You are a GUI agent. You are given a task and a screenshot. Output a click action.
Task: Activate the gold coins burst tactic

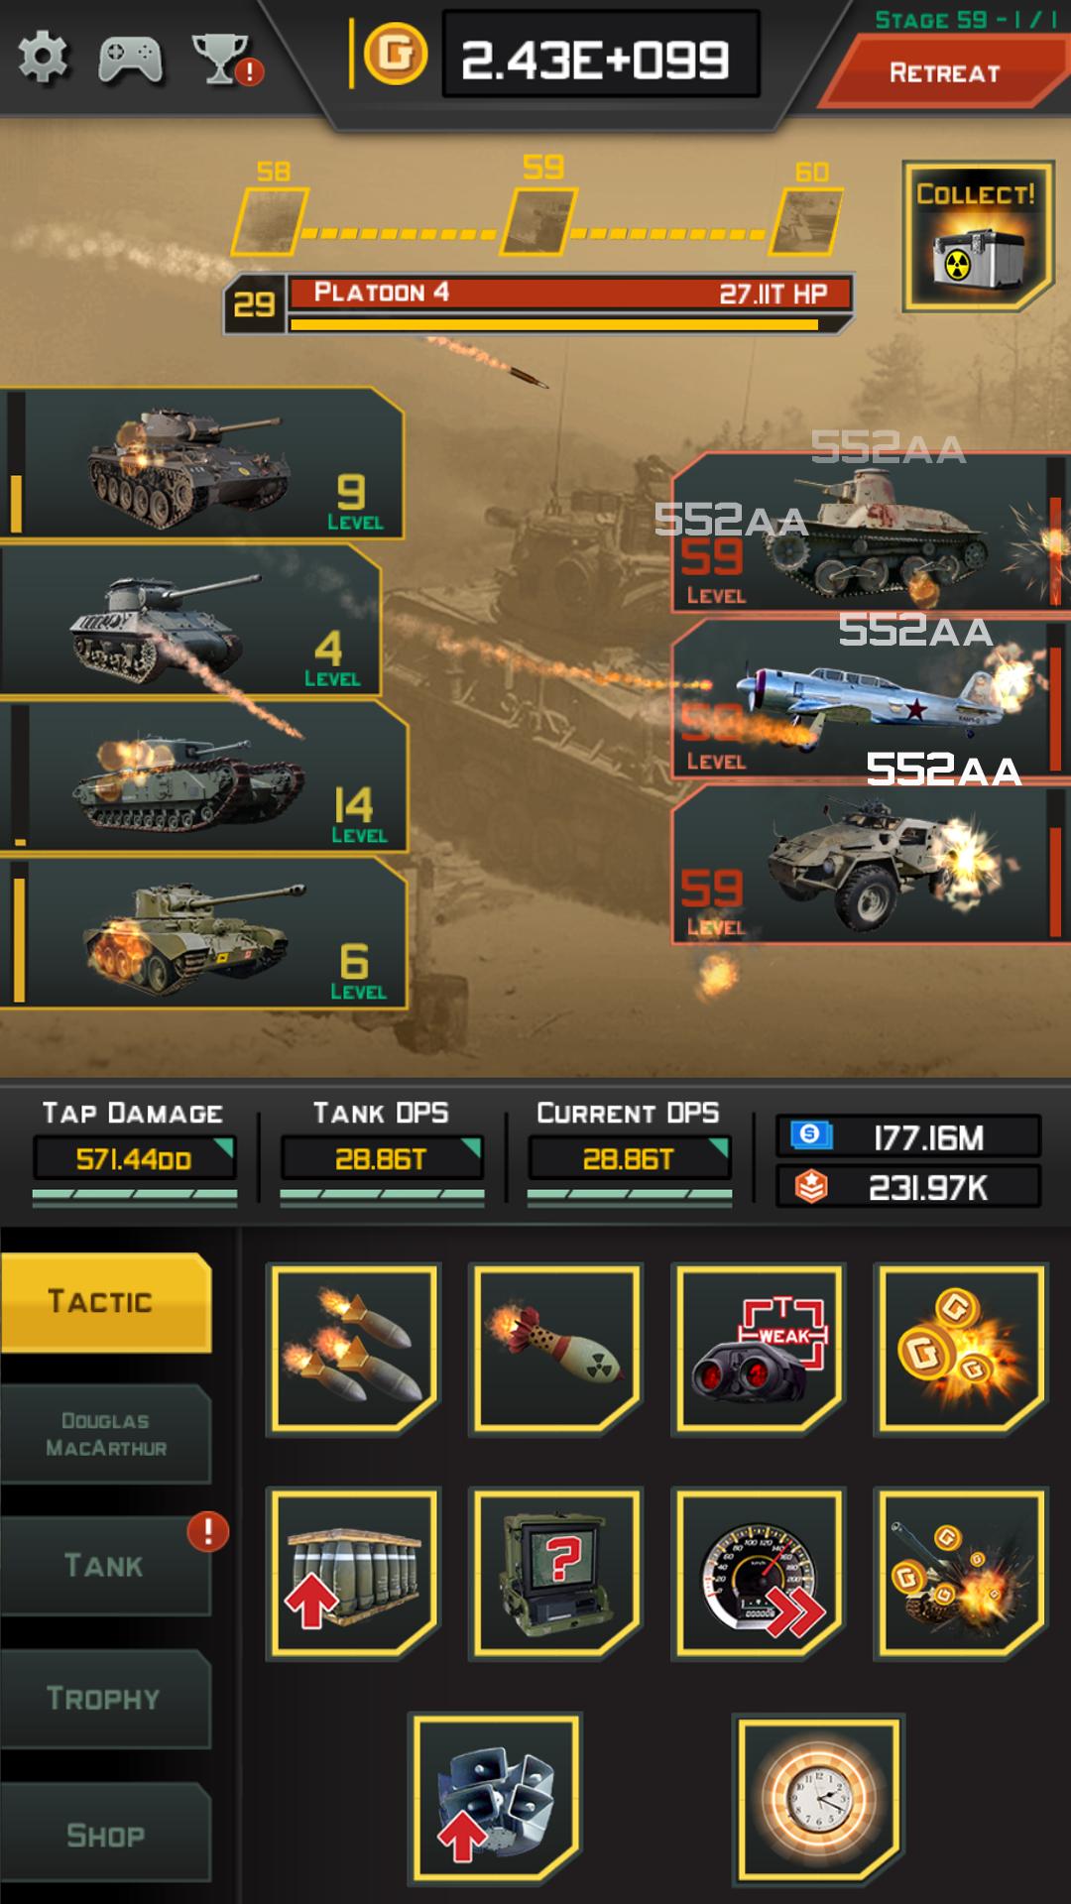point(961,1349)
